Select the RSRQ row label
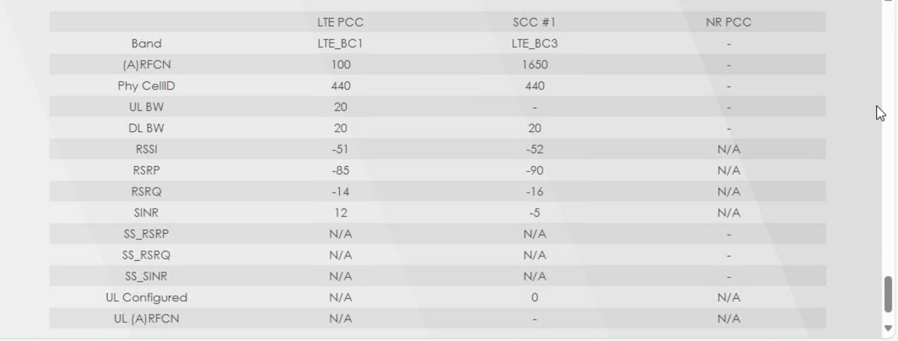Viewport: 898px width, 342px height. click(x=146, y=191)
